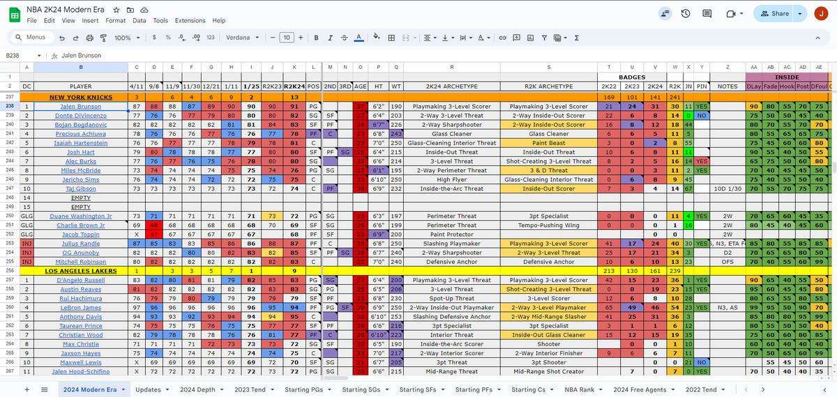Viewport: 837px width, 397px height.
Task: Click the move to folder icon
Action: (130, 11)
